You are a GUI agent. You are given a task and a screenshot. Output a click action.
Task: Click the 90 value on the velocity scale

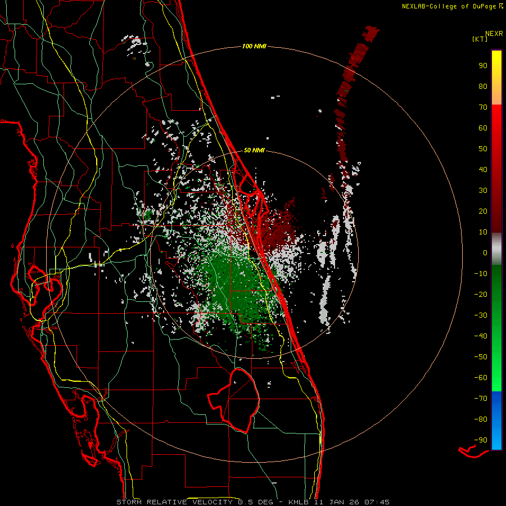[483, 66]
